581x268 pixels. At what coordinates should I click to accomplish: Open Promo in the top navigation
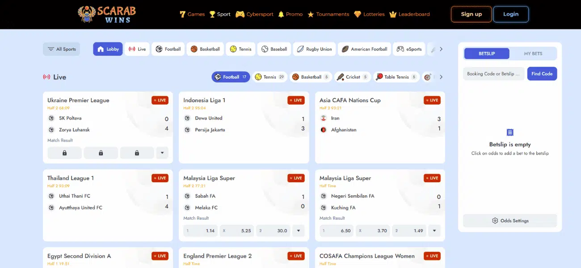(x=290, y=14)
